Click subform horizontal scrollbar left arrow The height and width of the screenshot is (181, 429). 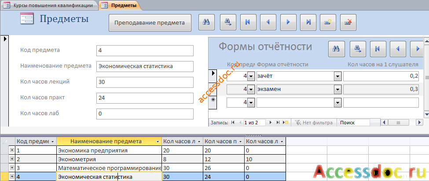[385, 123]
